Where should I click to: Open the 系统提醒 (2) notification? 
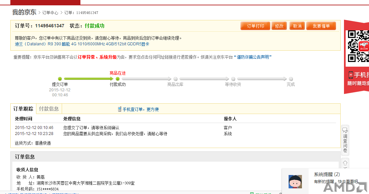click(x=327, y=174)
